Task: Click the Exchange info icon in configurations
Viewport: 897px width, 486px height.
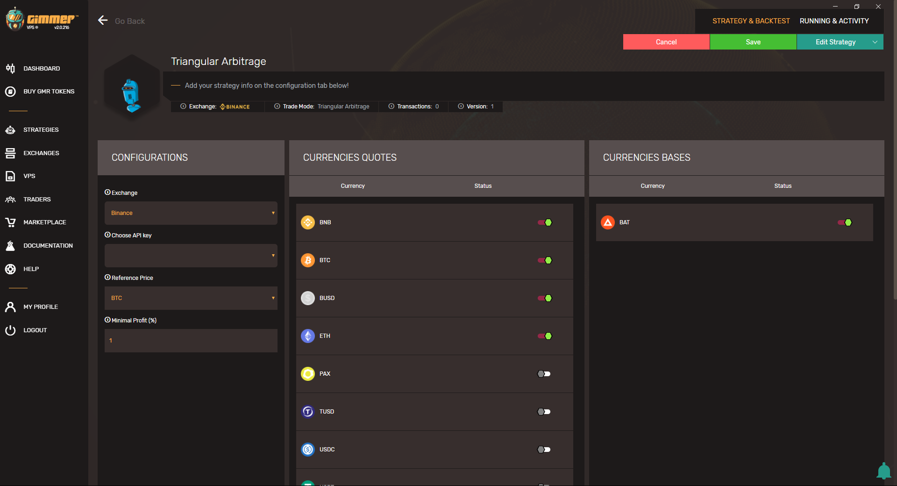Action: pyautogui.click(x=107, y=192)
